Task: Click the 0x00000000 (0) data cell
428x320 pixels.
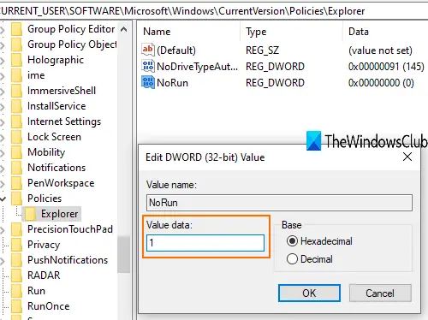Action: pyautogui.click(x=381, y=83)
